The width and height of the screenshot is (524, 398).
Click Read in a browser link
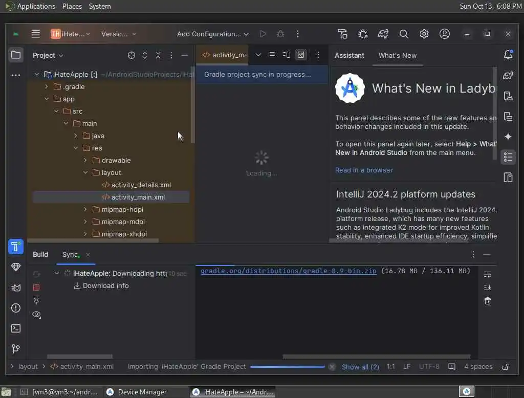(364, 170)
